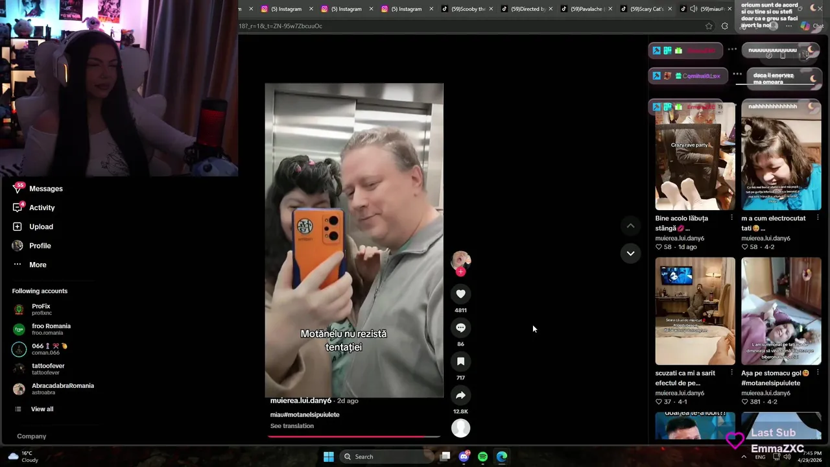Open Windows Start menu
This screenshot has width=830, height=467.
tap(329, 457)
